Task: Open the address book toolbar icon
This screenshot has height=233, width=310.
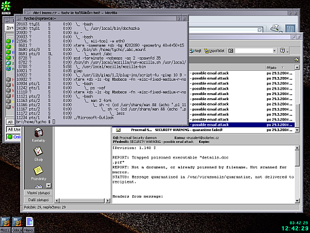Action: (231, 51)
